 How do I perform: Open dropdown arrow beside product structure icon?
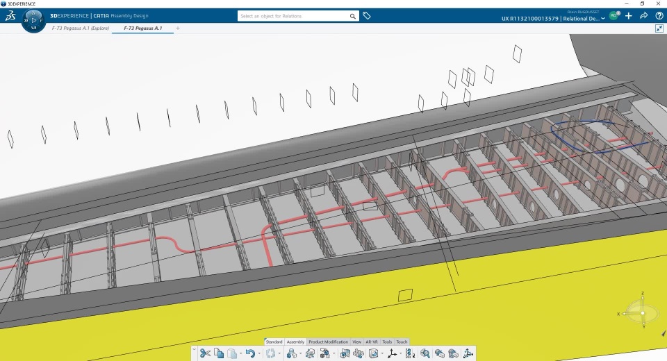click(x=300, y=353)
